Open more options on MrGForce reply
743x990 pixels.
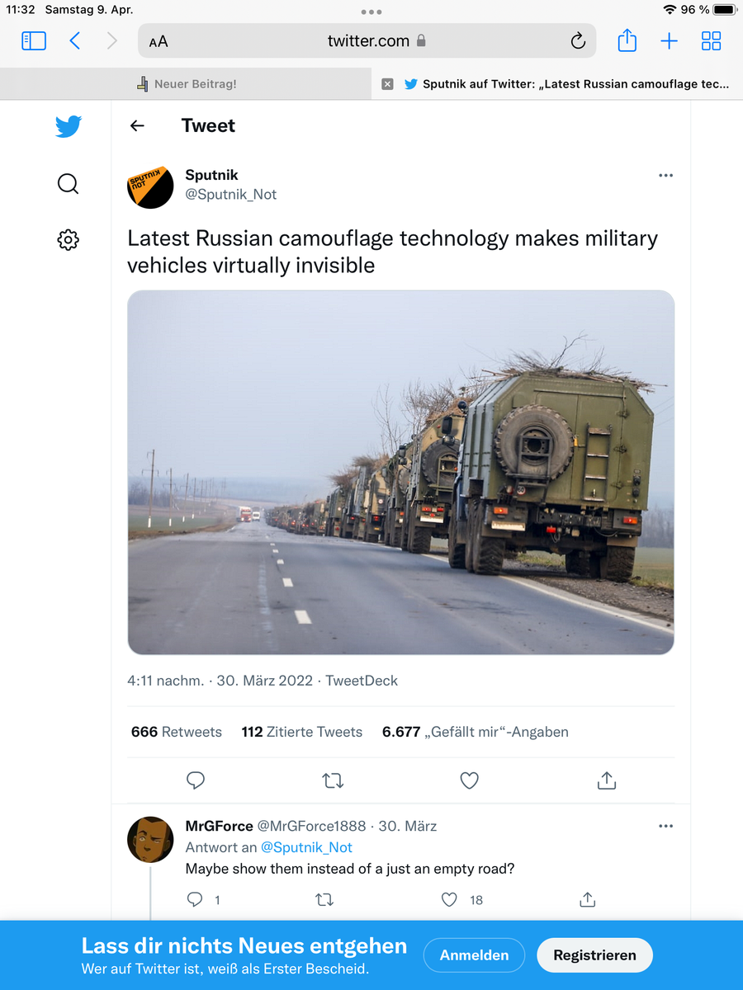[x=665, y=827]
